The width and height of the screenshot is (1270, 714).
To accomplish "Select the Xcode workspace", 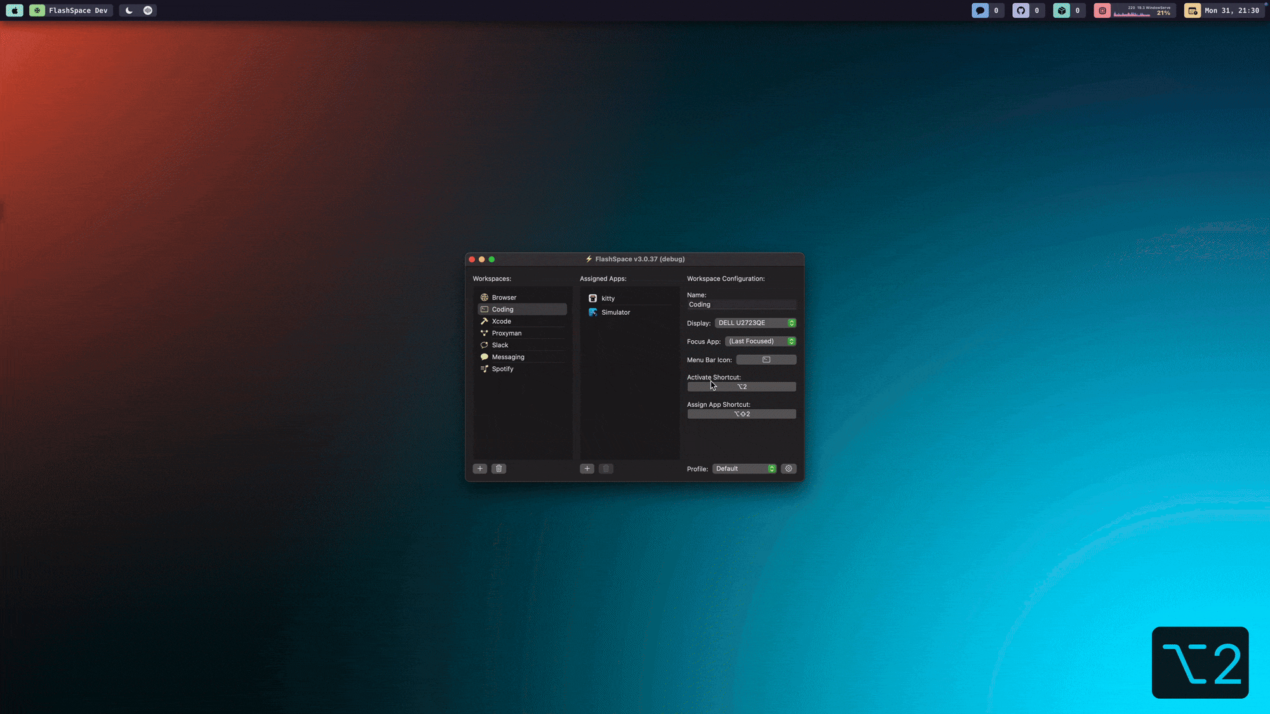I will tap(501, 321).
